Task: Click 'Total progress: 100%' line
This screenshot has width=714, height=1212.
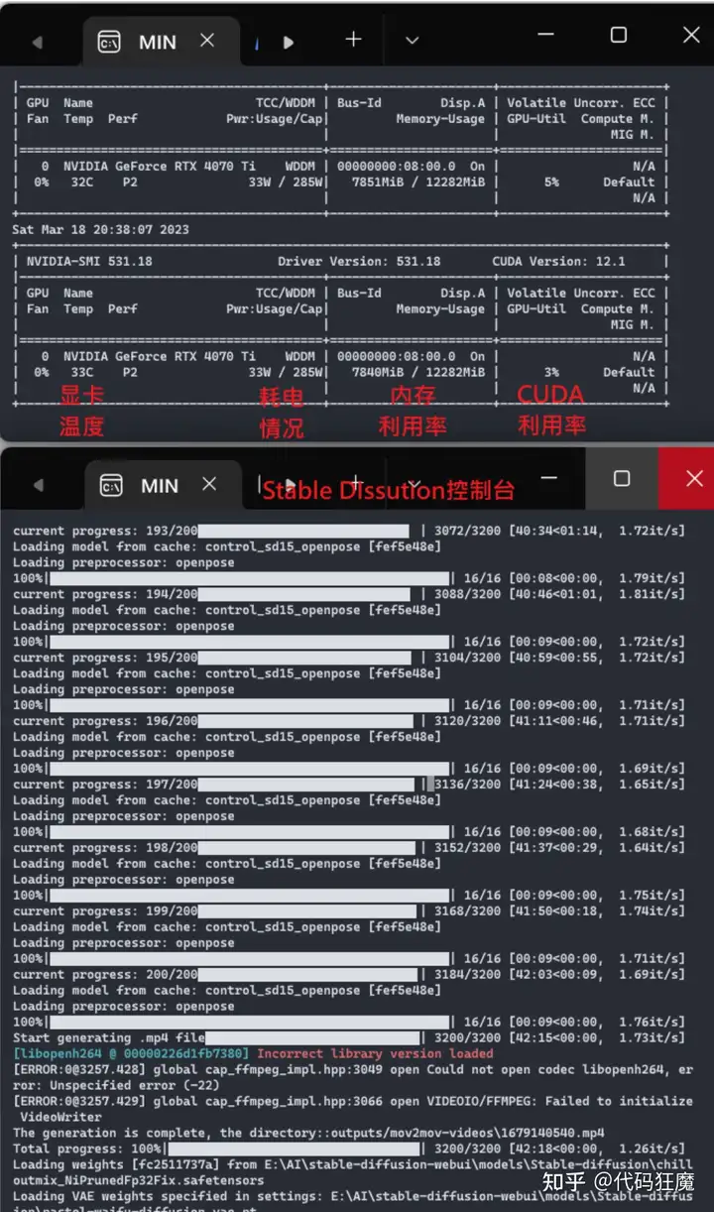Action: tap(348, 1149)
